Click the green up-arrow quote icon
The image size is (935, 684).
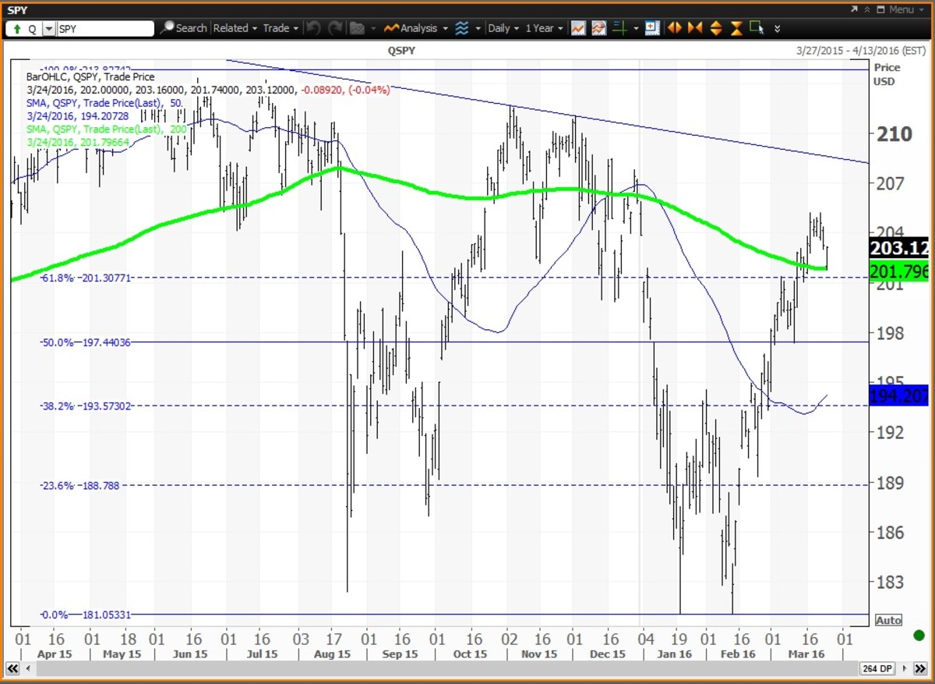click(16, 29)
